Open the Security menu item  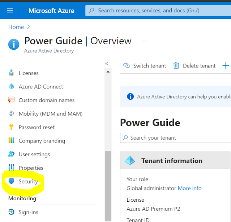(x=28, y=181)
